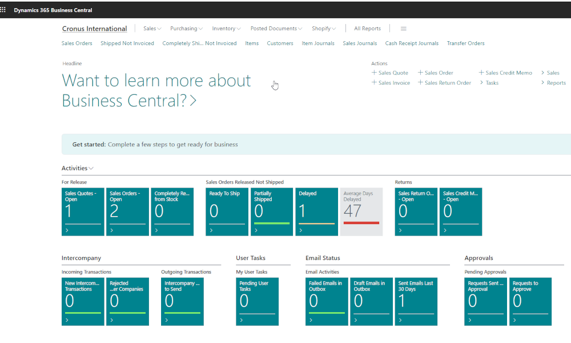
Task: Click the arrow on Failed Emails in Outbox tile
Action: (x=311, y=320)
